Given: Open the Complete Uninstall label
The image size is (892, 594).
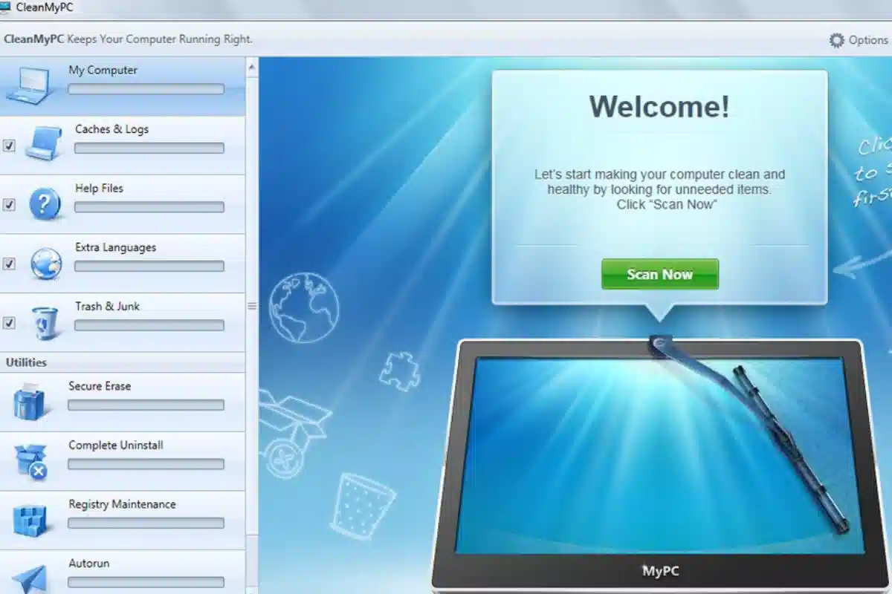Looking at the screenshot, I should pyautogui.click(x=116, y=445).
